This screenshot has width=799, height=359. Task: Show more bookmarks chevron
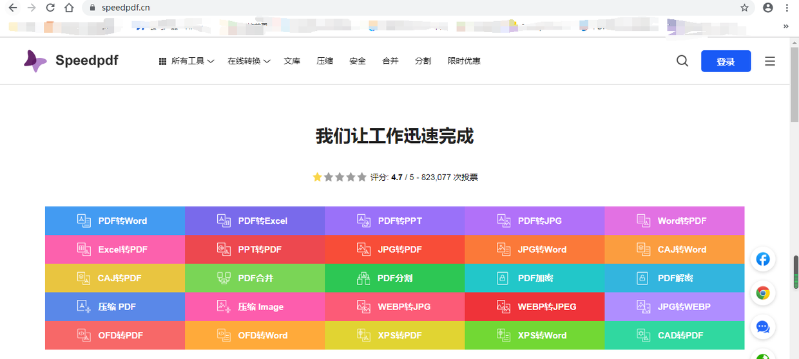[x=786, y=26]
